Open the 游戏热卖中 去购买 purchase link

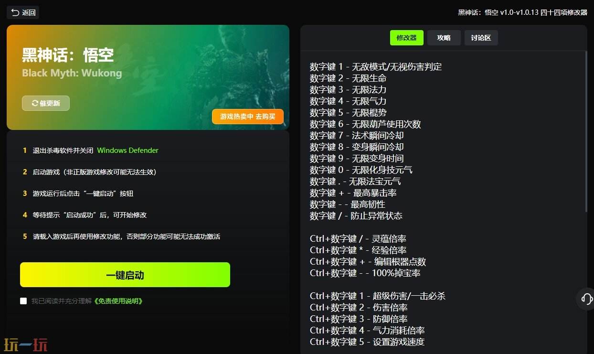[x=248, y=117]
